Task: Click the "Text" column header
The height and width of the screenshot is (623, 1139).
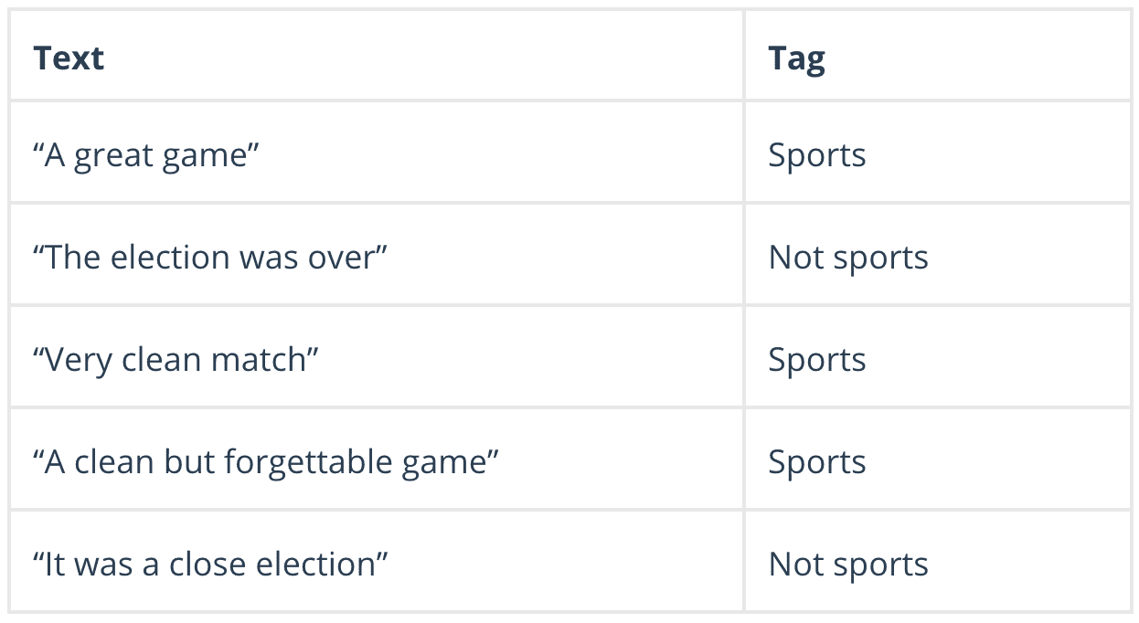Action: [69, 58]
